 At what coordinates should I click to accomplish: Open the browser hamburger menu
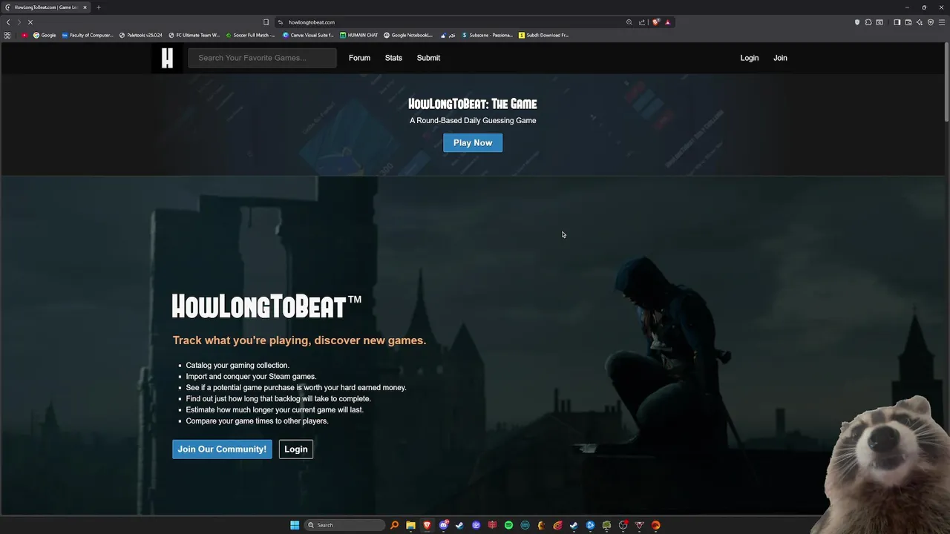pyautogui.click(x=943, y=22)
